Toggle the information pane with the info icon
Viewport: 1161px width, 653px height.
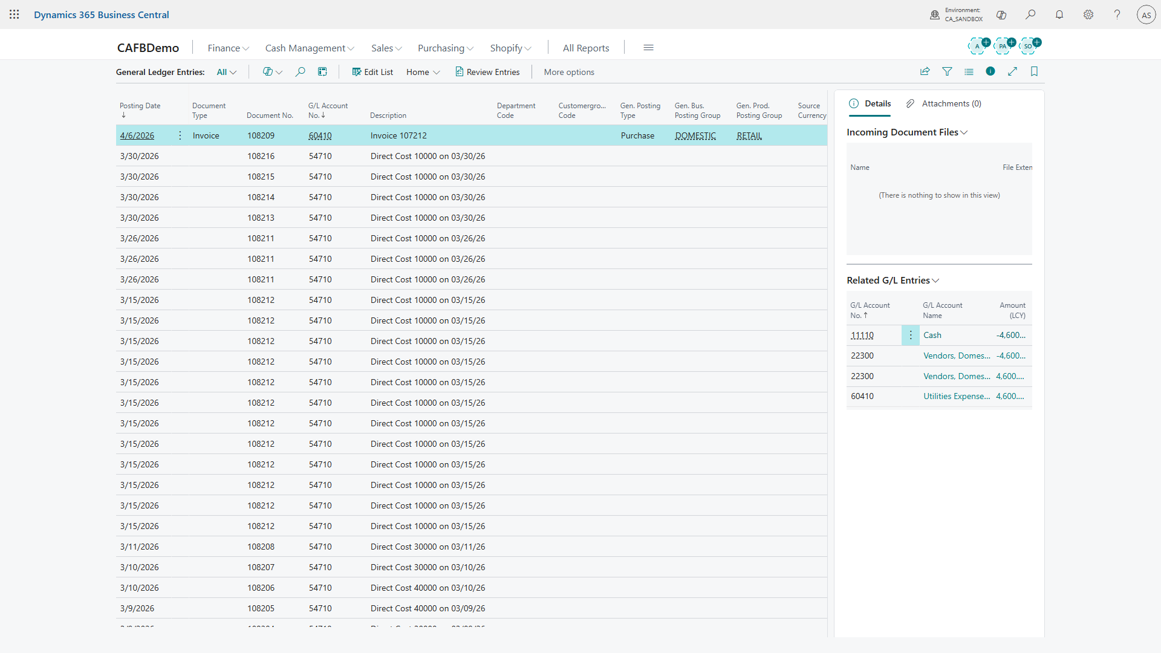[990, 71]
